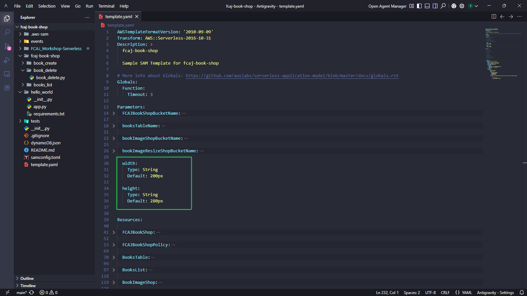Expand the account dropdown chevron
Screen dimensions: 527x296
tap(476, 6)
